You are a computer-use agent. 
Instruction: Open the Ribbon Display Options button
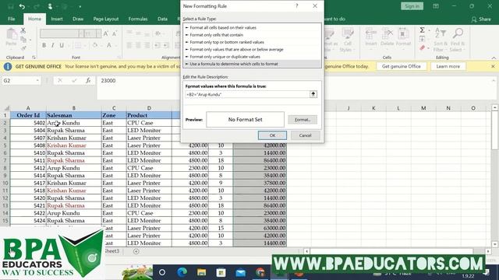tap(436, 6)
